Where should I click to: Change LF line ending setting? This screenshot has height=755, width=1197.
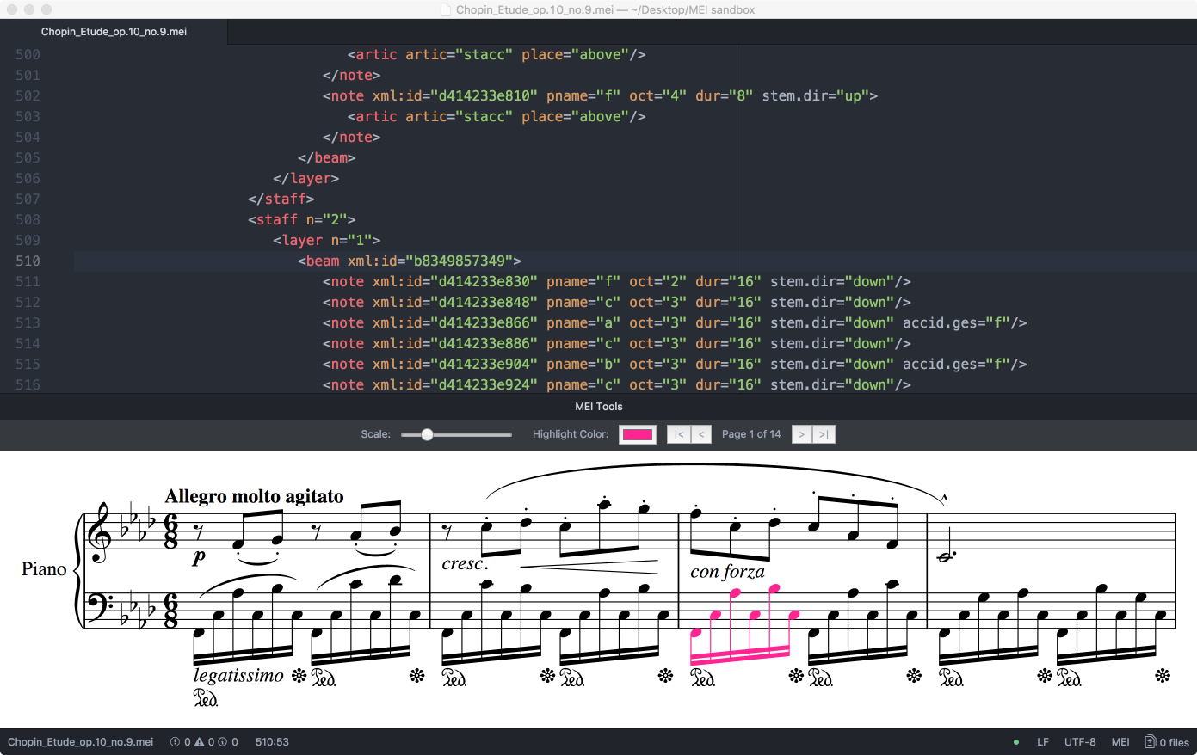click(1043, 742)
